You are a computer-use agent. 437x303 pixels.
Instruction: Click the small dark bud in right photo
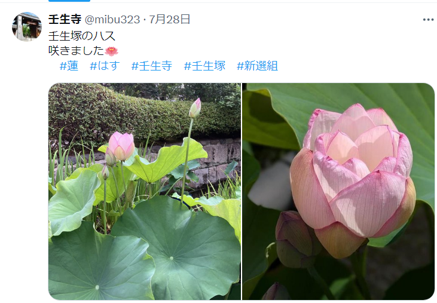tap(296, 239)
